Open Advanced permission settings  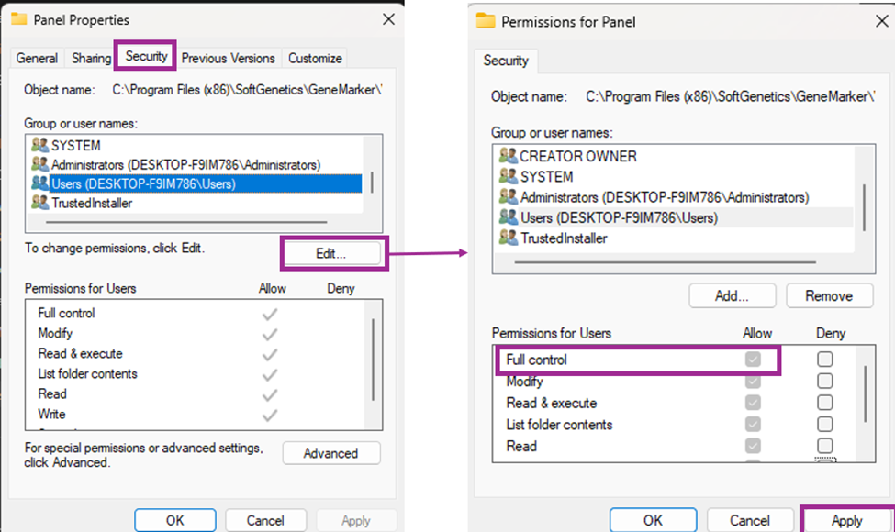[330, 453]
